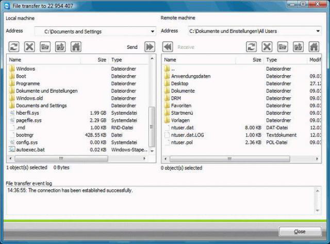This screenshot has width=330, height=244.
Task: Click the TeamViewer icon in title bar
Action: [x=7, y=6]
